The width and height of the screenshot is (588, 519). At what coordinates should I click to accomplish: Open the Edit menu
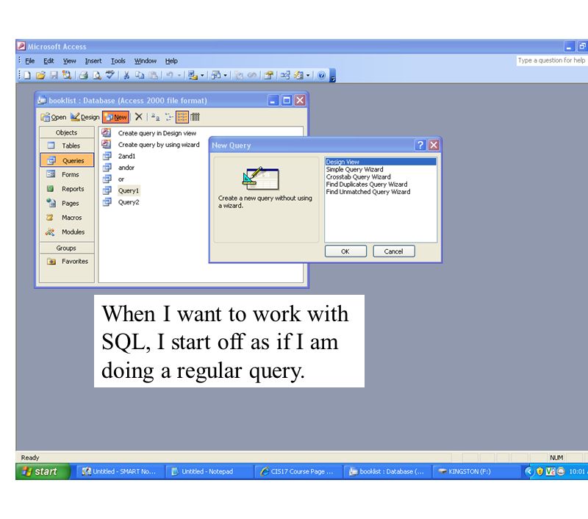click(49, 61)
